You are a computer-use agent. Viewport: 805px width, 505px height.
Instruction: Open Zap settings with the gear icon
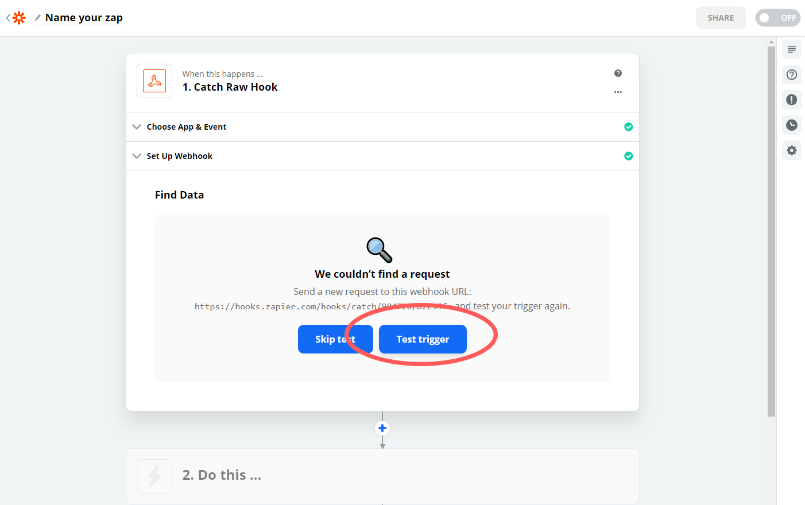[791, 150]
